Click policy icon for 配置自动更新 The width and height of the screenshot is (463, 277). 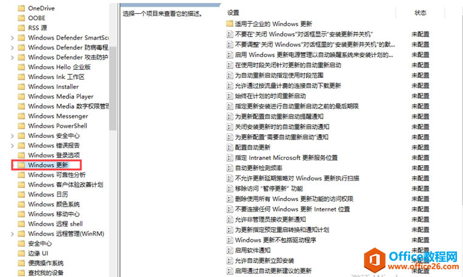230,148
